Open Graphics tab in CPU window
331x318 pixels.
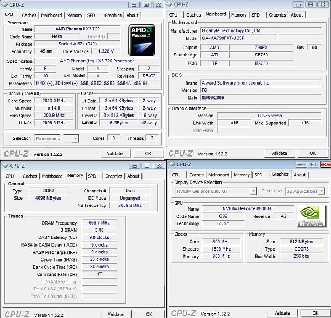pyautogui.click(x=113, y=15)
